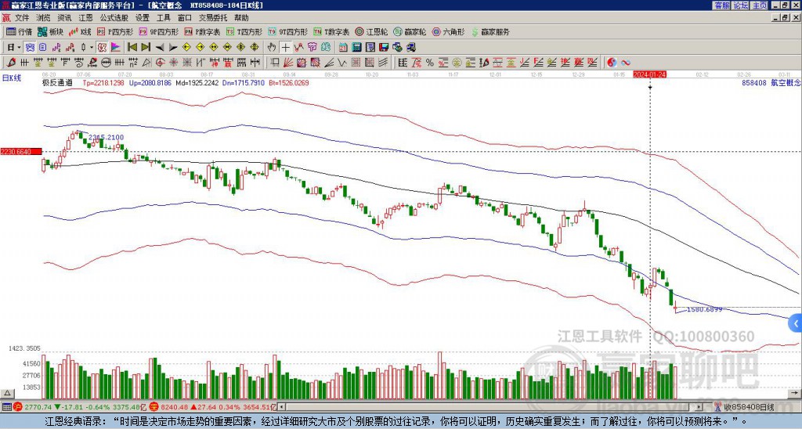Open the 赢家轮 wheel tool

pos(410,31)
